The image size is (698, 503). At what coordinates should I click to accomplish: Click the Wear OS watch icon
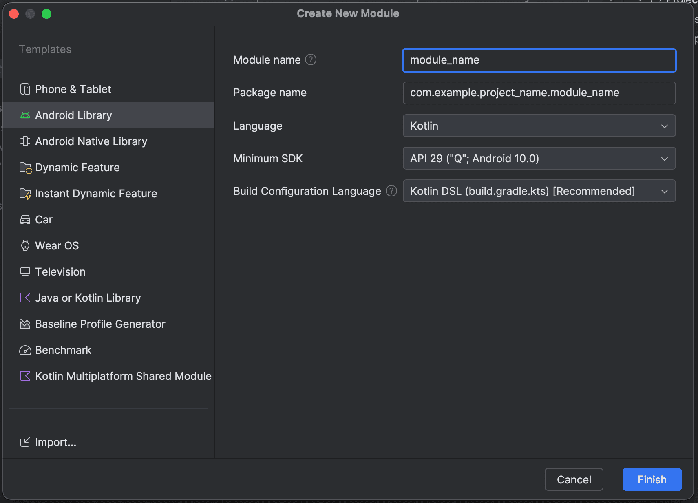click(25, 246)
